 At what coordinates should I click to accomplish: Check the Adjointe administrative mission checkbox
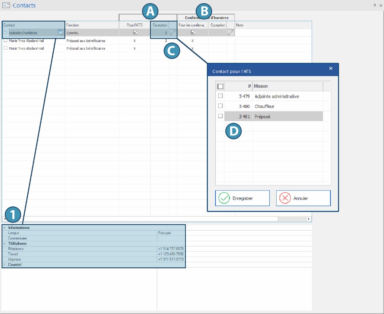pos(220,96)
